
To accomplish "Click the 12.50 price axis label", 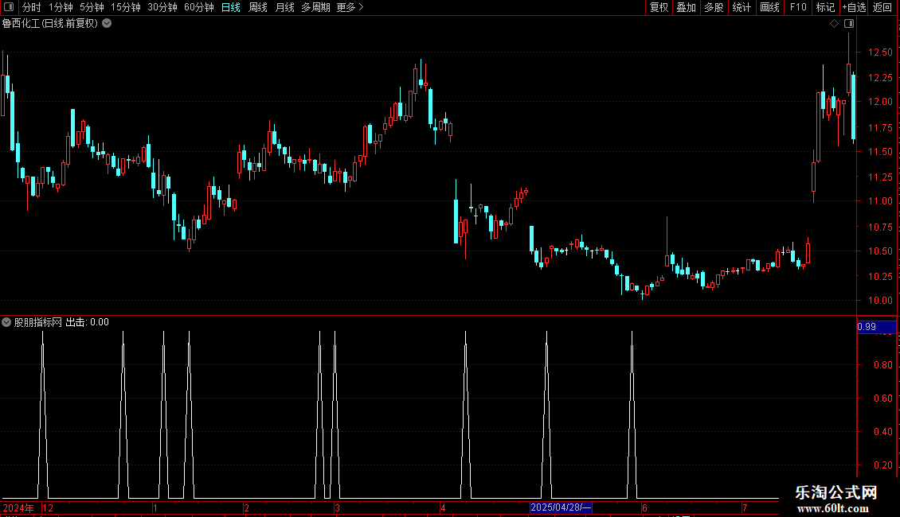I will [880, 52].
